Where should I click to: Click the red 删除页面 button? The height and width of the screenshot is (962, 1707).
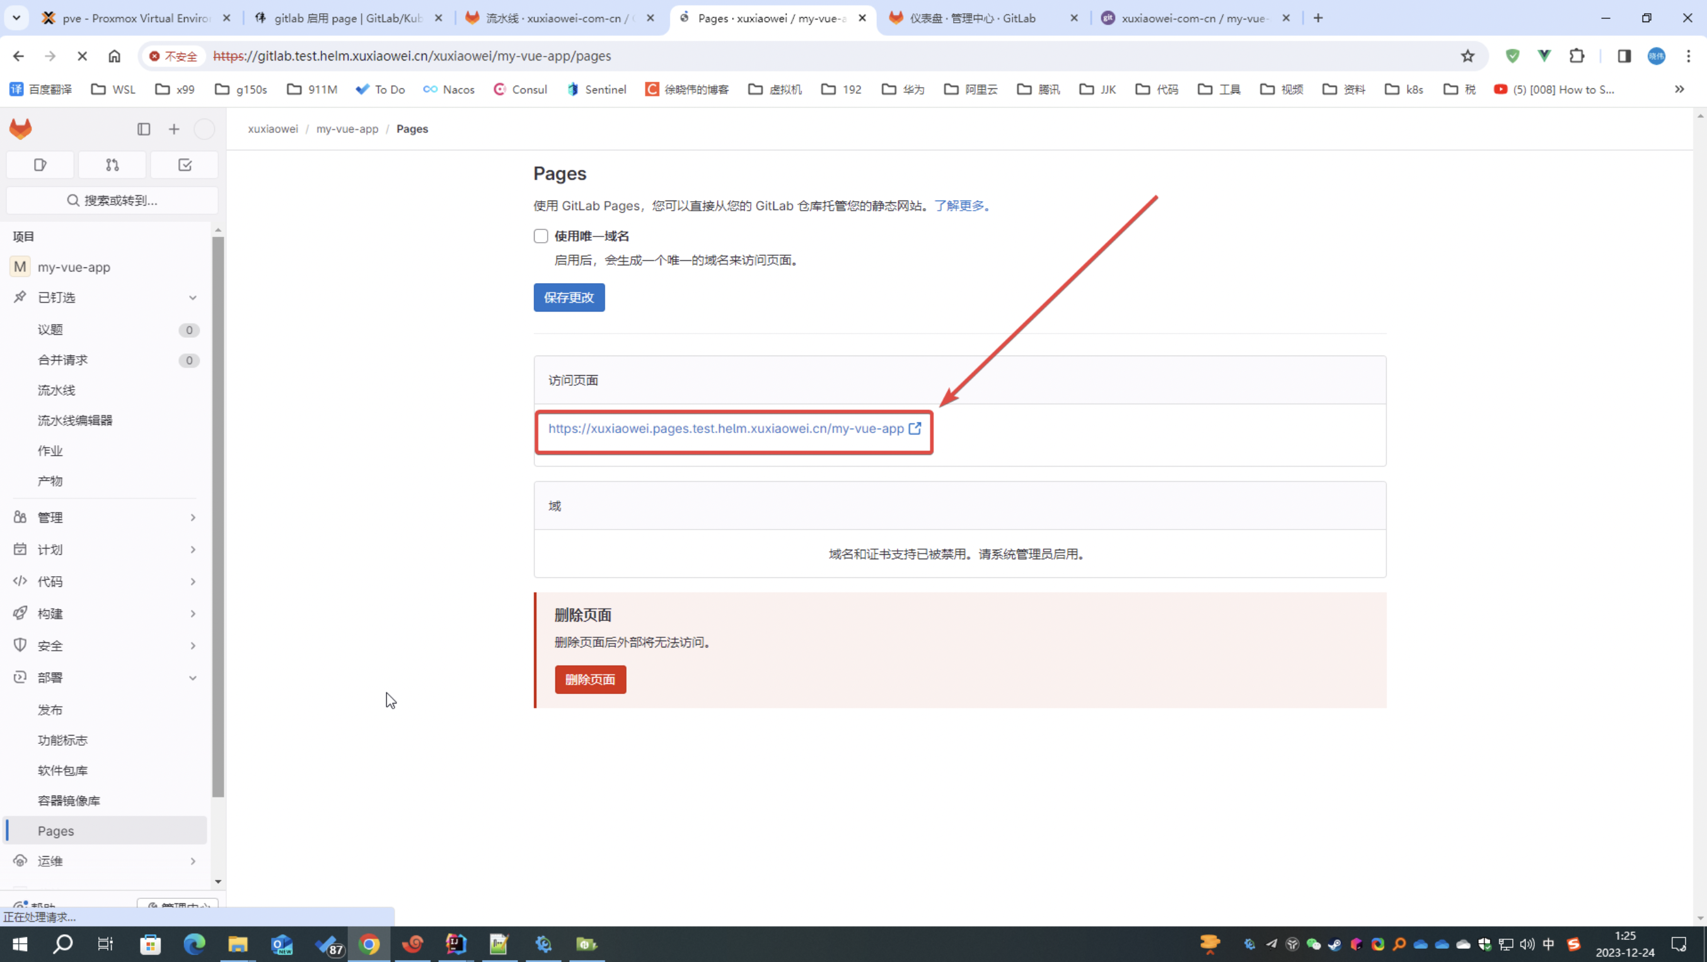[590, 680]
